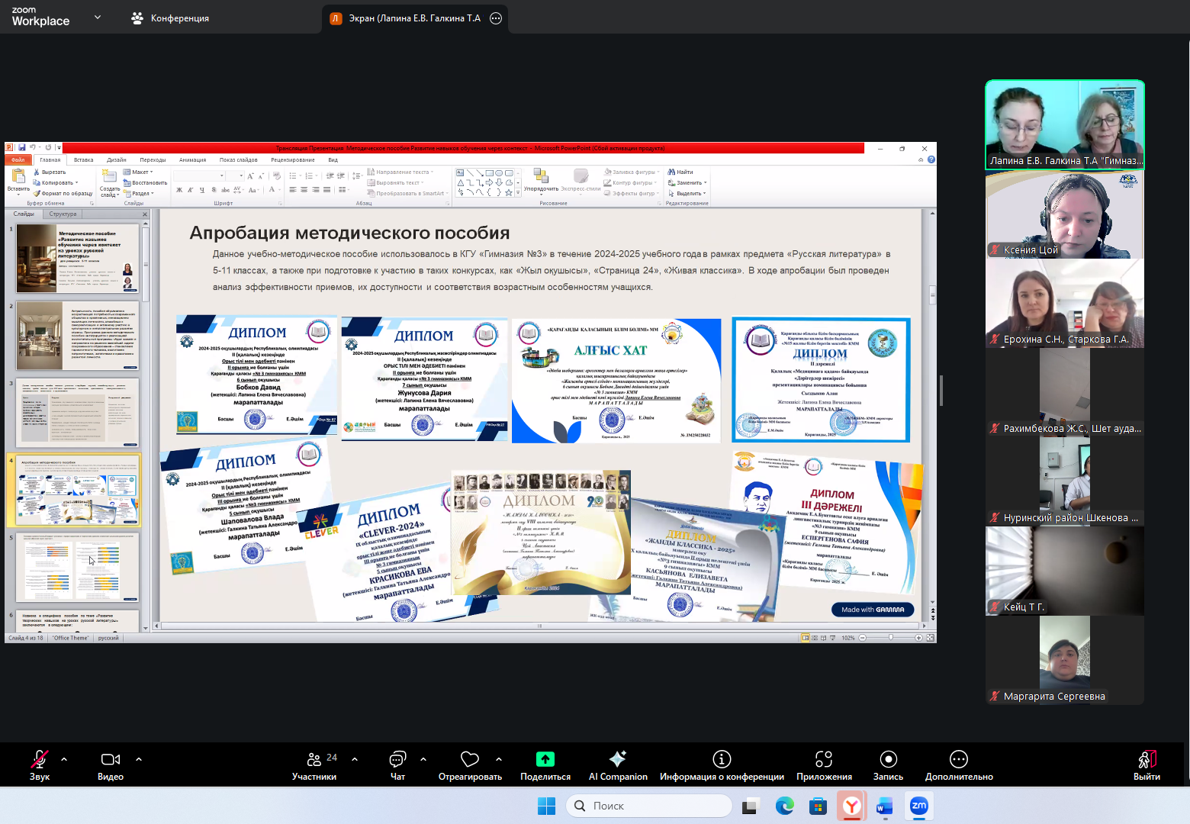Leave the meeting with the Выйти button

(x=1147, y=764)
